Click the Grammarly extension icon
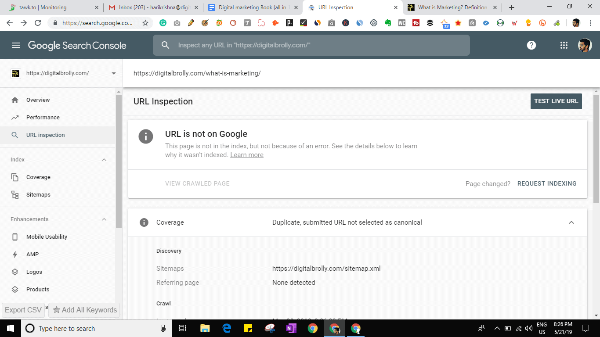The width and height of the screenshot is (600, 337). coord(163,23)
